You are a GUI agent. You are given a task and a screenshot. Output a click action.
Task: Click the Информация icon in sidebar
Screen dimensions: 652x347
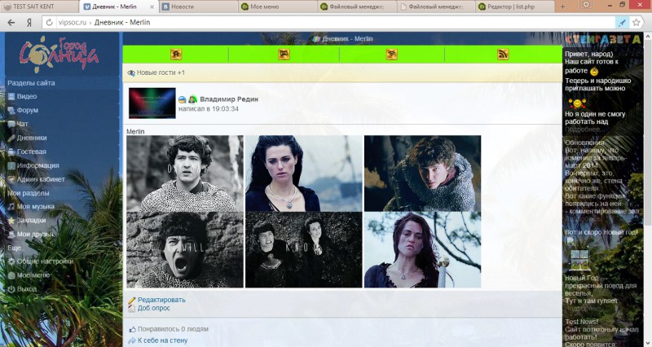pos(11,165)
